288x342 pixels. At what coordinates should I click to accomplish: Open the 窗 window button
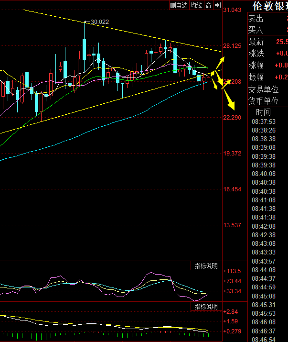209,5
